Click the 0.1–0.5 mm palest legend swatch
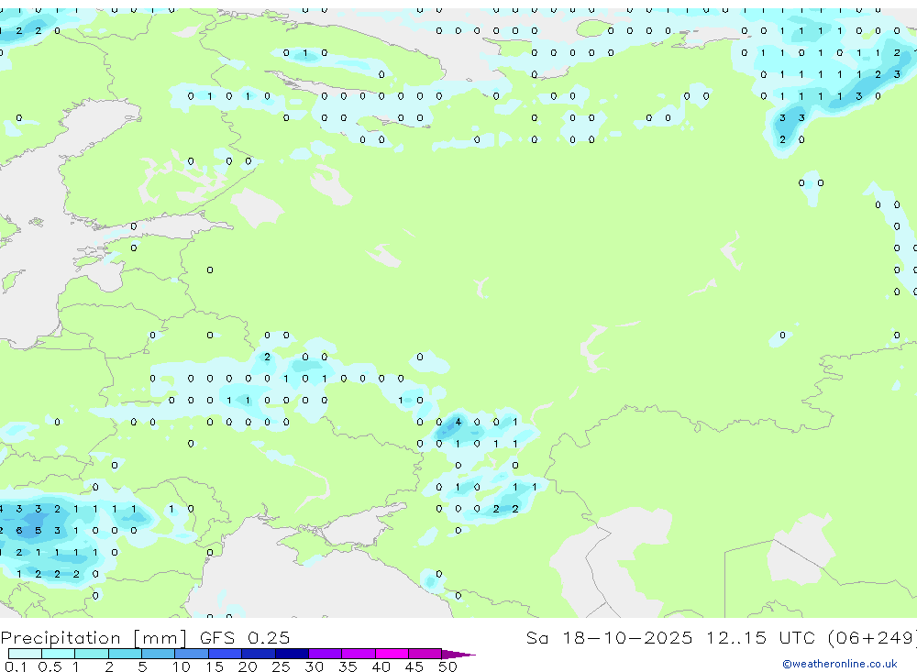This screenshot has width=917, height=672. tap(25, 654)
